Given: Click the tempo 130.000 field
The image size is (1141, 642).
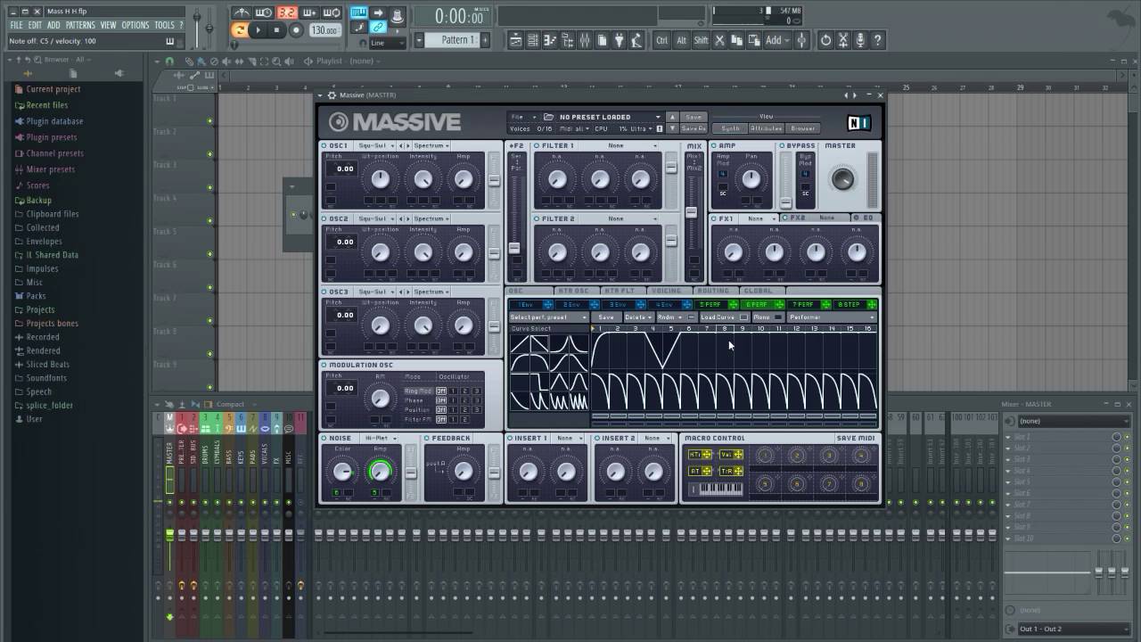Looking at the screenshot, I should tap(324, 30).
